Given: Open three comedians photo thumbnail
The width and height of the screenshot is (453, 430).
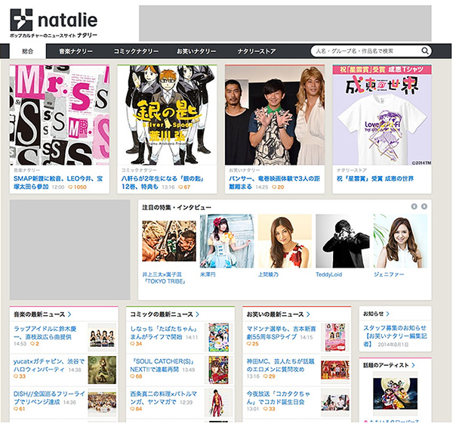Looking at the screenshot, I should 275,115.
